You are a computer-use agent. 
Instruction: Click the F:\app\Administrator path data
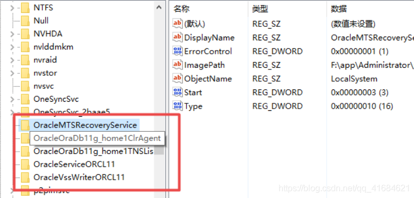click(x=372, y=65)
